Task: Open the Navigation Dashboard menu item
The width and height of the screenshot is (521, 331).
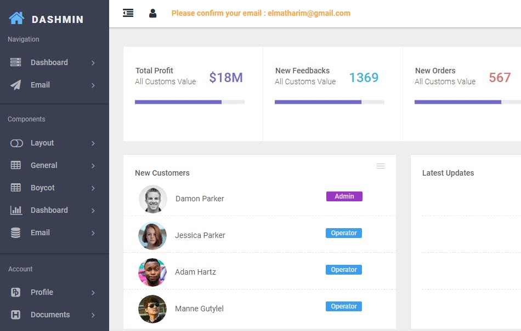Action: 49,62
